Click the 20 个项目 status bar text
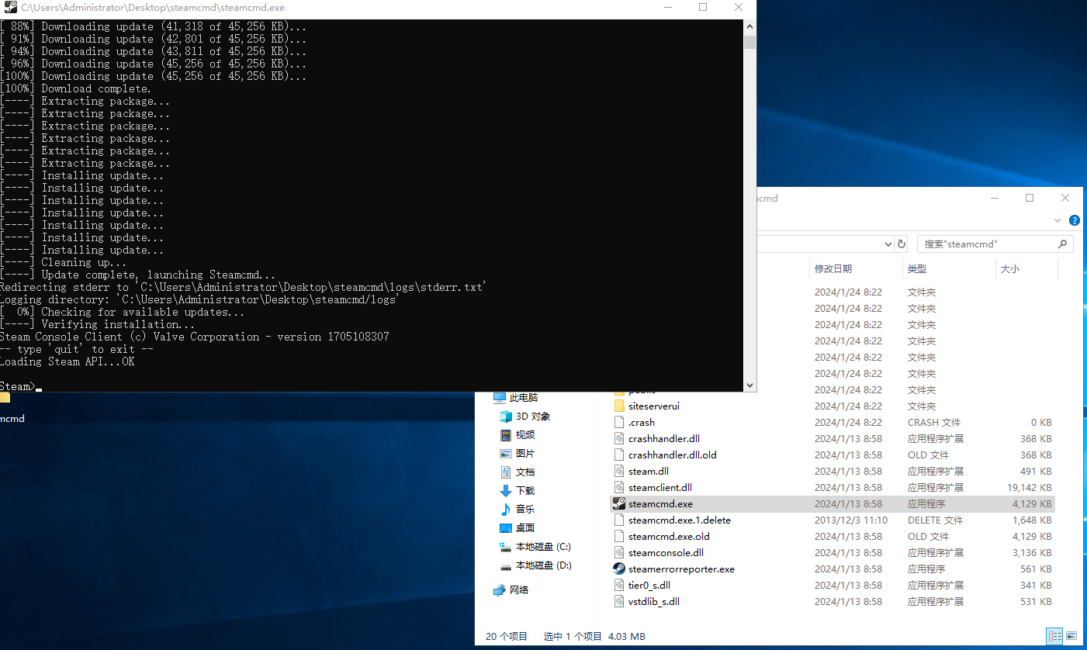Image resolution: width=1087 pixels, height=650 pixels. coord(507,636)
